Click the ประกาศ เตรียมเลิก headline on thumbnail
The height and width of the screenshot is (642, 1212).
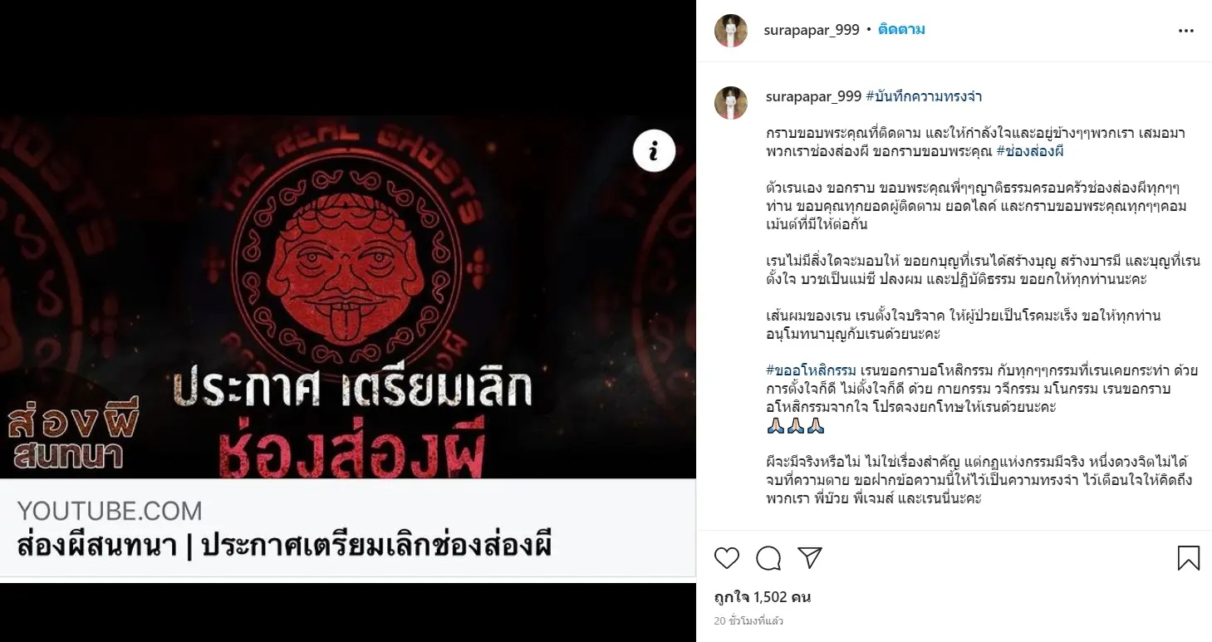[353, 390]
